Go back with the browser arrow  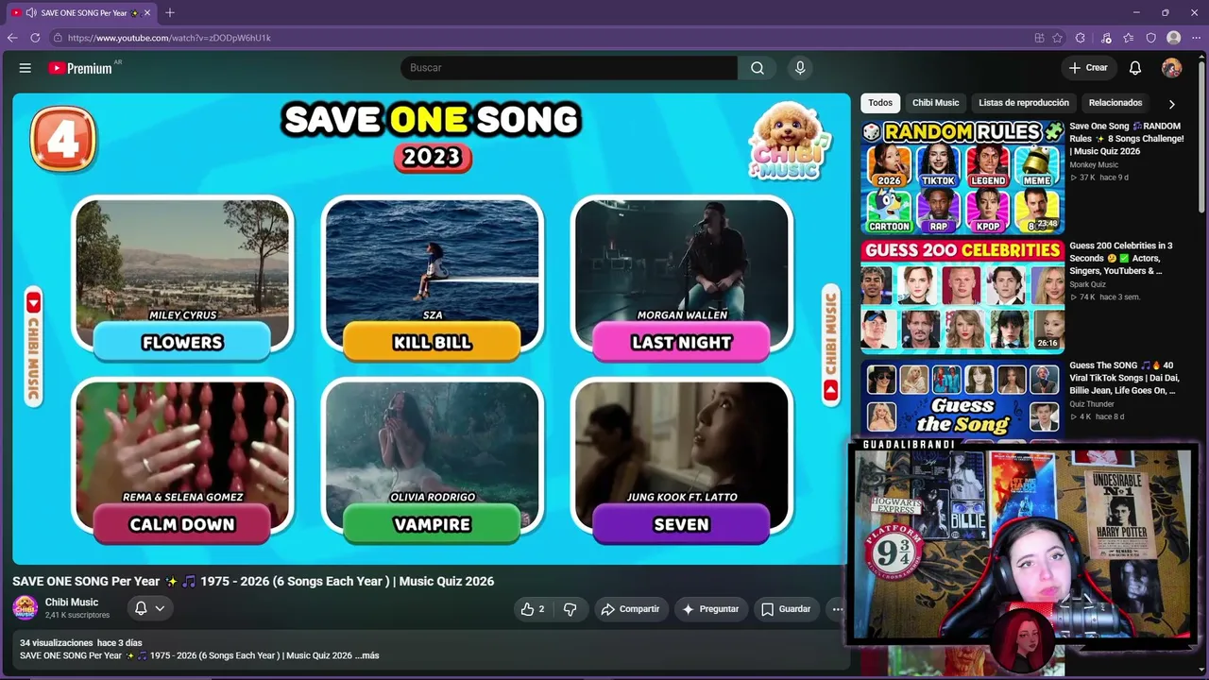(12, 38)
